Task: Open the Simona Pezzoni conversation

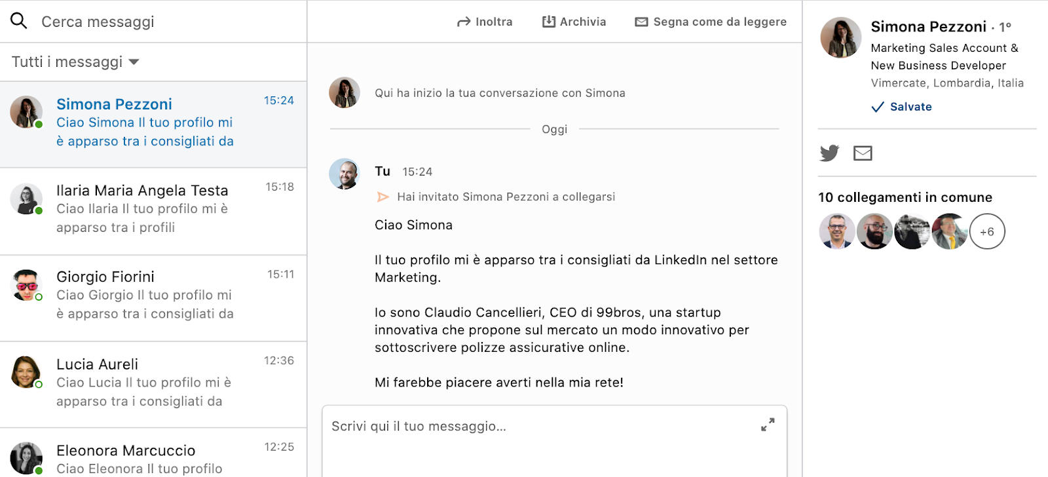Action: [153, 123]
